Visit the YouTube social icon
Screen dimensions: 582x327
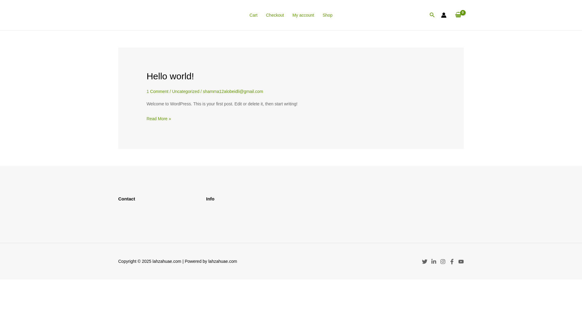461,262
